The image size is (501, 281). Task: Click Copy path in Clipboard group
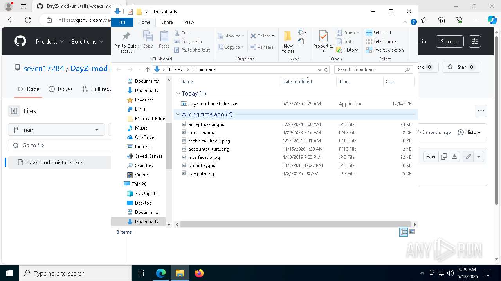188,41
